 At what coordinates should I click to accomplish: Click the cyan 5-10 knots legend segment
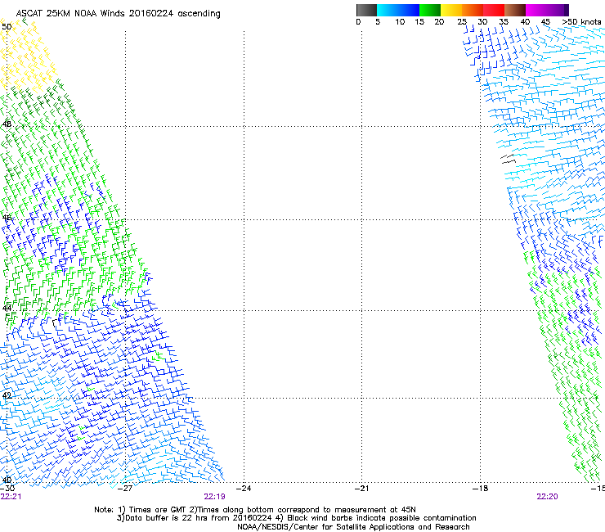point(388,10)
